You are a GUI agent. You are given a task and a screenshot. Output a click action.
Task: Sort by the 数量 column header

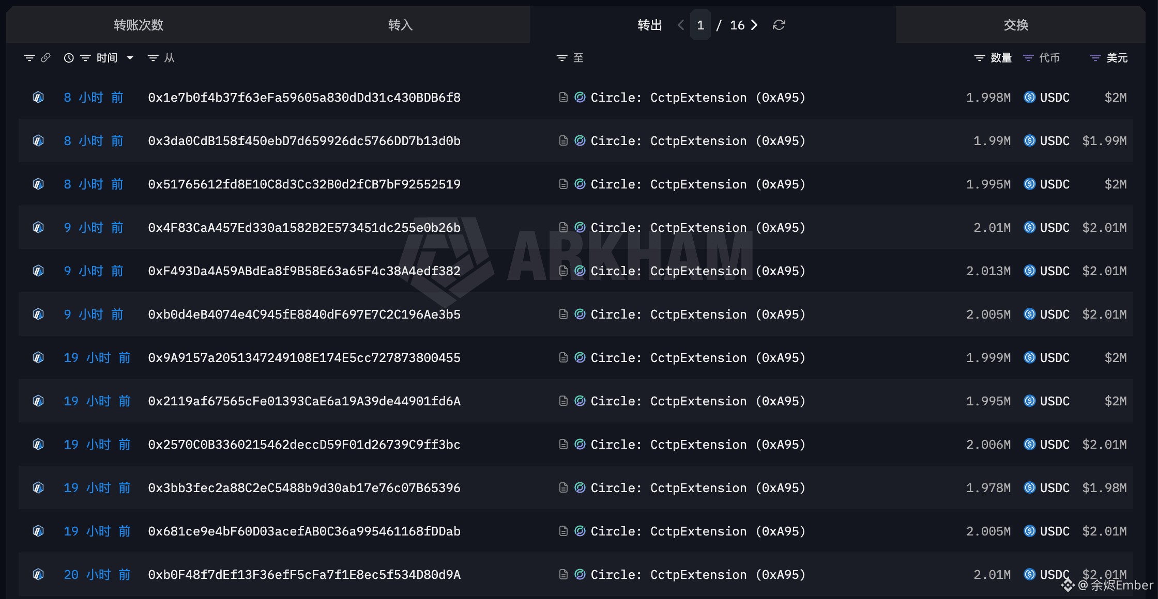[1001, 58]
